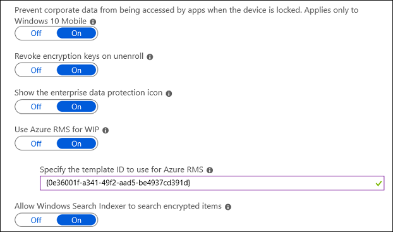Open info icon beside template ID label
Screen dimensions: 393x232
(210, 170)
